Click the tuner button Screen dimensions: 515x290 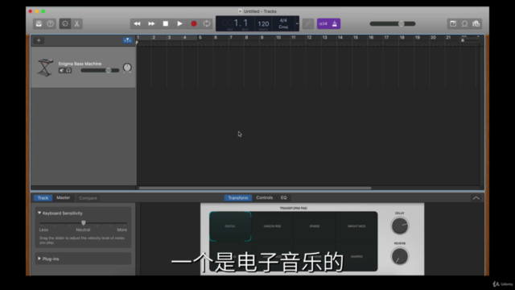pos(308,23)
